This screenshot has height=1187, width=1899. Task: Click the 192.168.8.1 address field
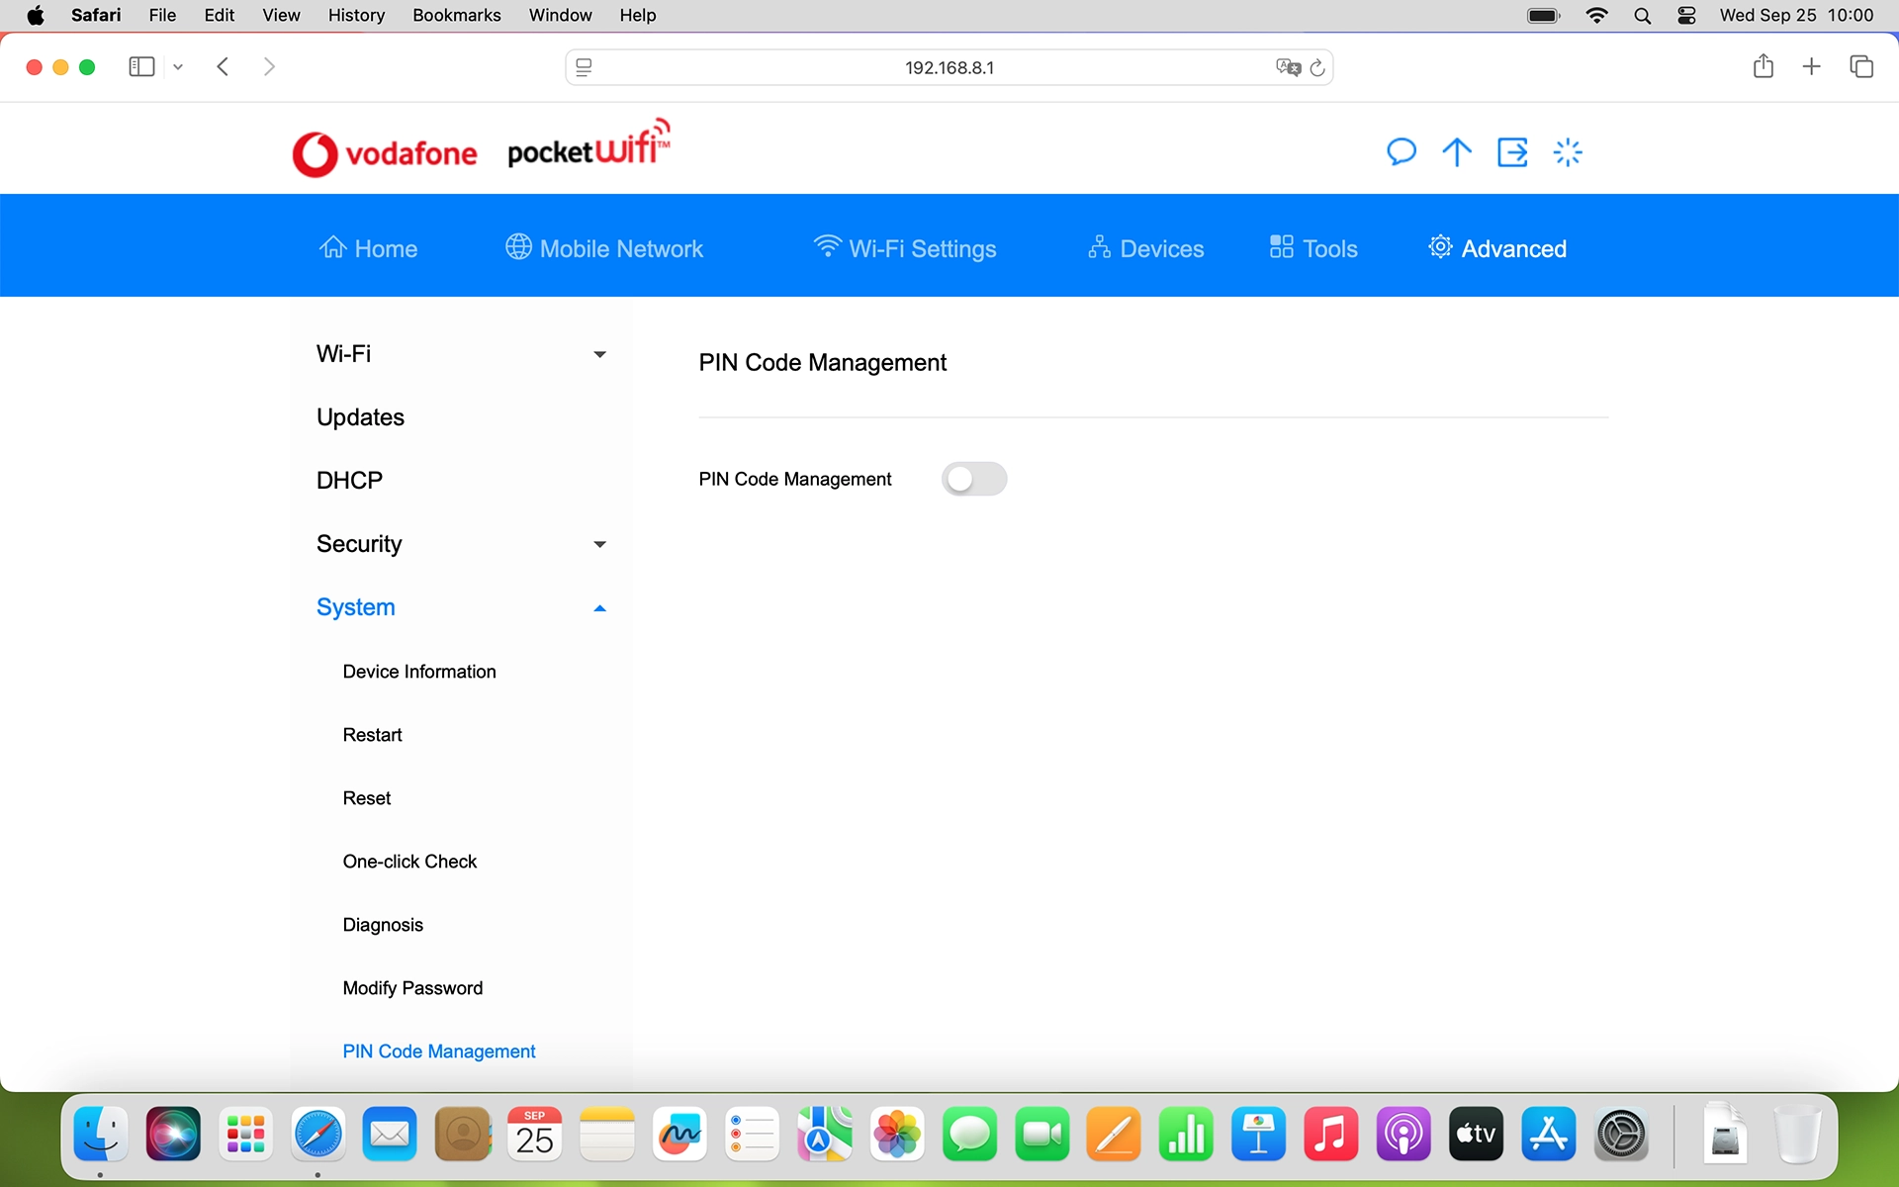(x=948, y=67)
